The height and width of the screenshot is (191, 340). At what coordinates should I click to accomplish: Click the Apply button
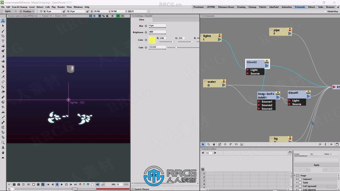[x=316, y=165]
